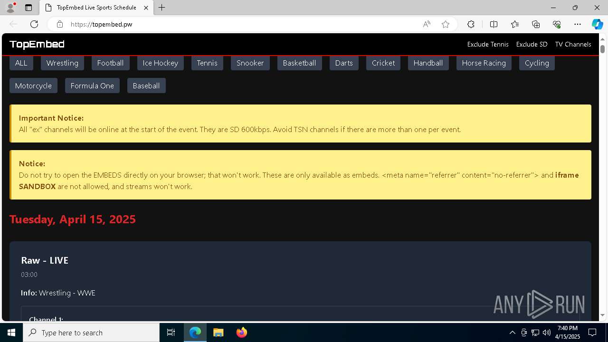Filter by Cycling

537,63
